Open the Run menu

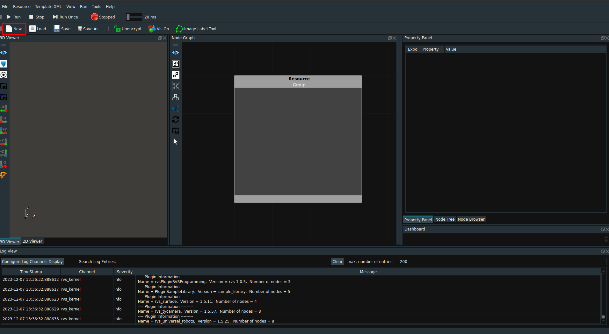click(83, 6)
